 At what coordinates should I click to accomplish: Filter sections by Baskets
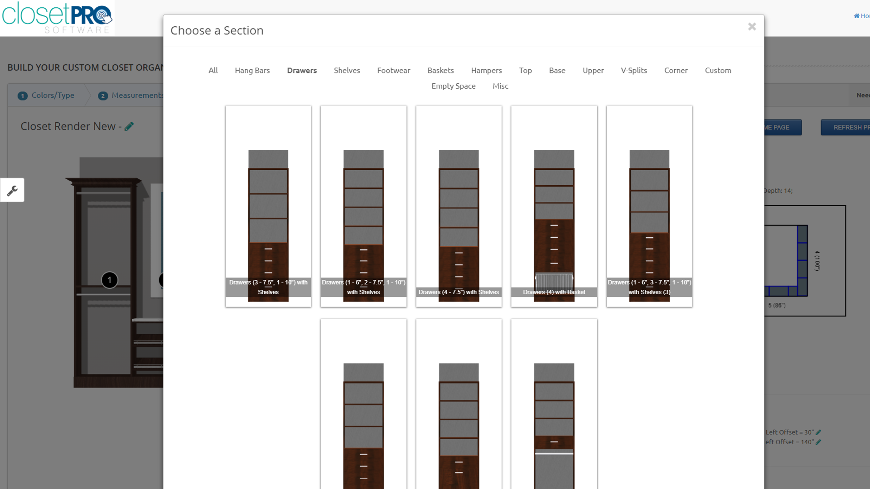pyautogui.click(x=440, y=70)
